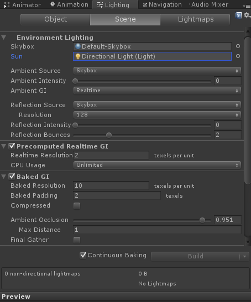Click the Reflection Bounces value field
Viewport: 251px width, 302px height.
[228, 135]
